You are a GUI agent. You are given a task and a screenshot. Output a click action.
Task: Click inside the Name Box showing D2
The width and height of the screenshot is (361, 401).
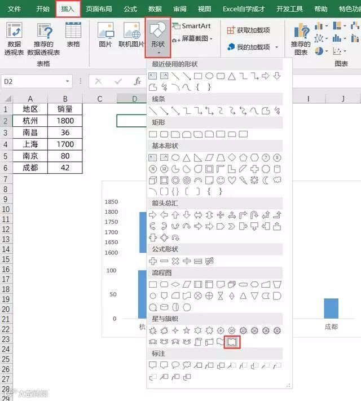[33, 81]
